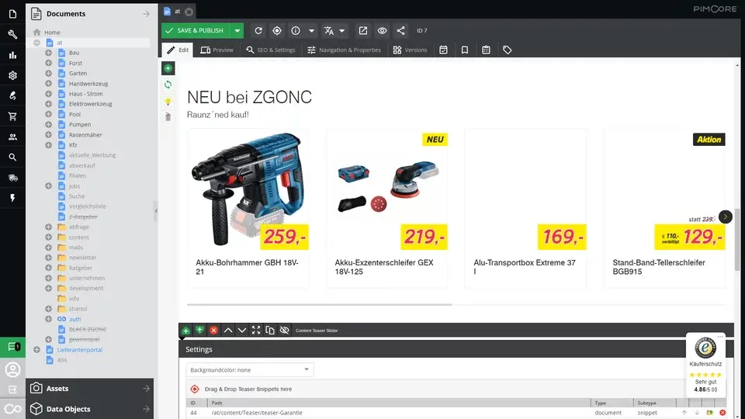Click the teaser slider horizontal scrollbar
This screenshot has height=419, width=745.
coord(319,304)
